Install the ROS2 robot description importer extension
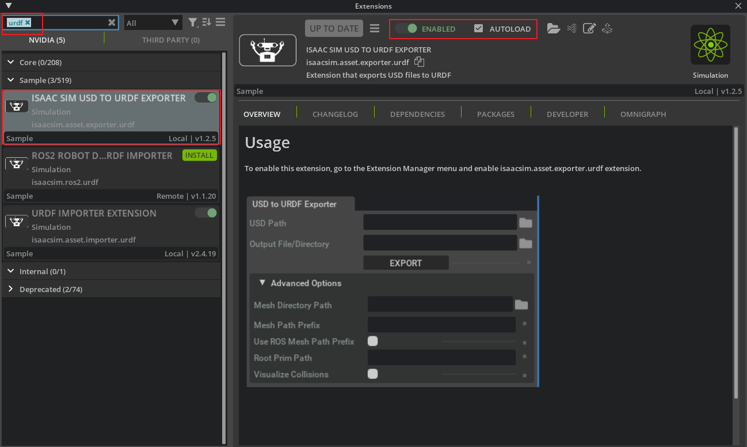 [199, 155]
